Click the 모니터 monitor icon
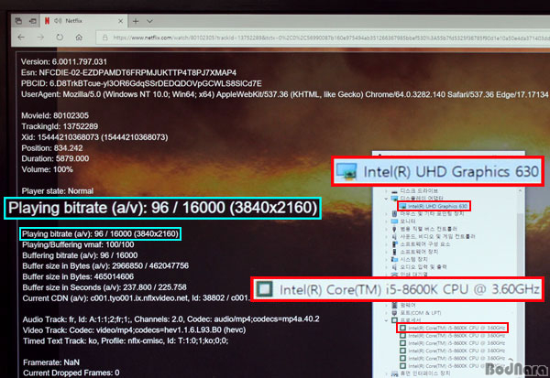Viewport: 550px width, 378px height. coord(394,221)
